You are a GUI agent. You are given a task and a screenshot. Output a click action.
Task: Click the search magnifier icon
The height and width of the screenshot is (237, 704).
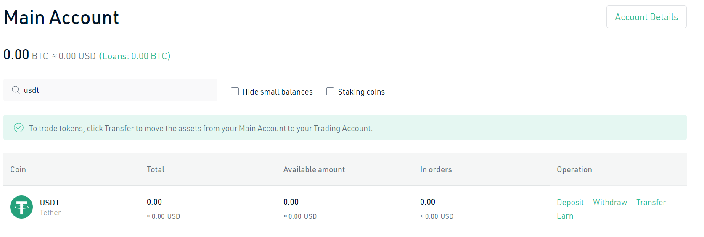click(x=16, y=90)
